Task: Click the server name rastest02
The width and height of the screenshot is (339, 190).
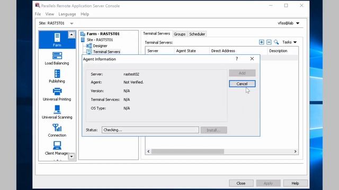Action: coord(131,74)
